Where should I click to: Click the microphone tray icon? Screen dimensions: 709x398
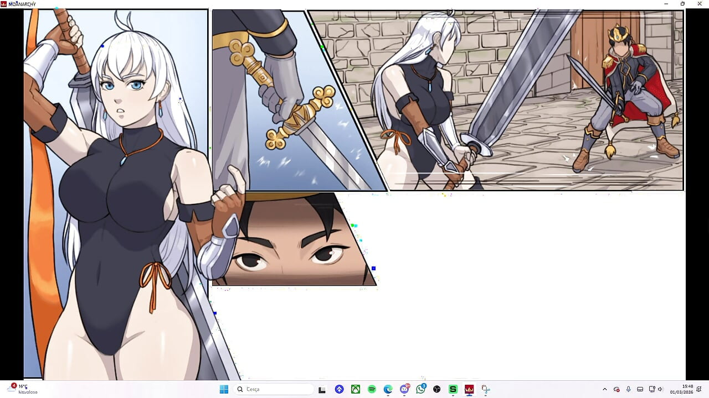[628, 389]
